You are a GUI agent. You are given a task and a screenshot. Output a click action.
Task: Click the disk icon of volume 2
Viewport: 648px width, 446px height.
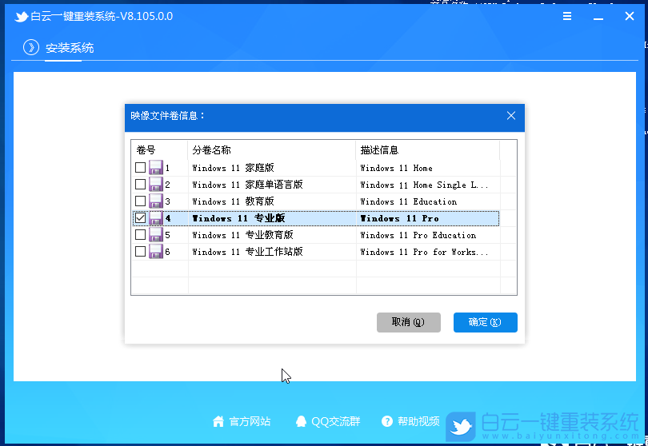[x=156, y=184]
